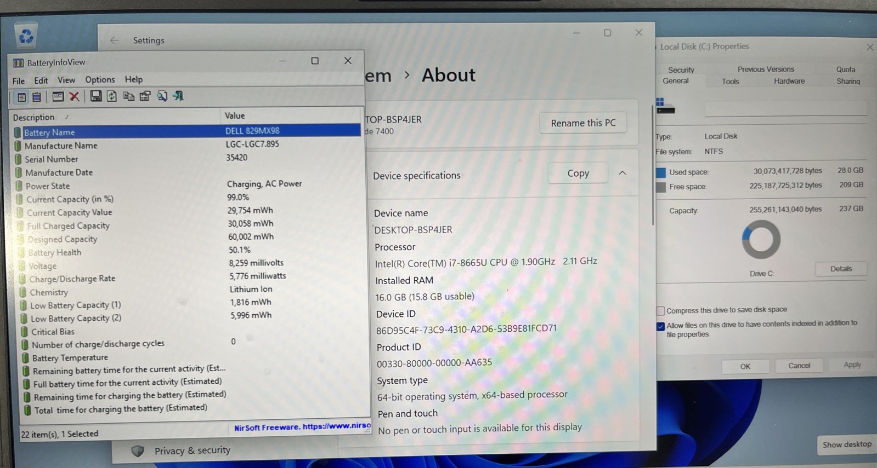Open the Options menu in BatteryInfoView
The height and width of the screenshot is (468, 877).
pos(100,80)
